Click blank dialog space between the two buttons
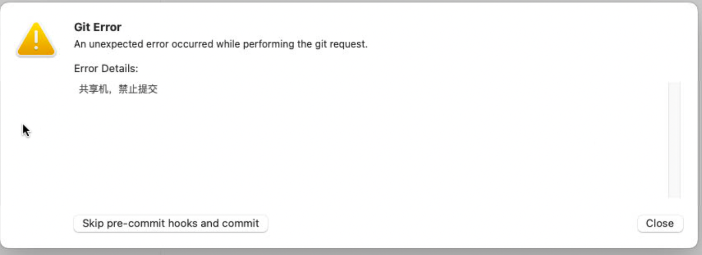 click(x=449, y=224)
